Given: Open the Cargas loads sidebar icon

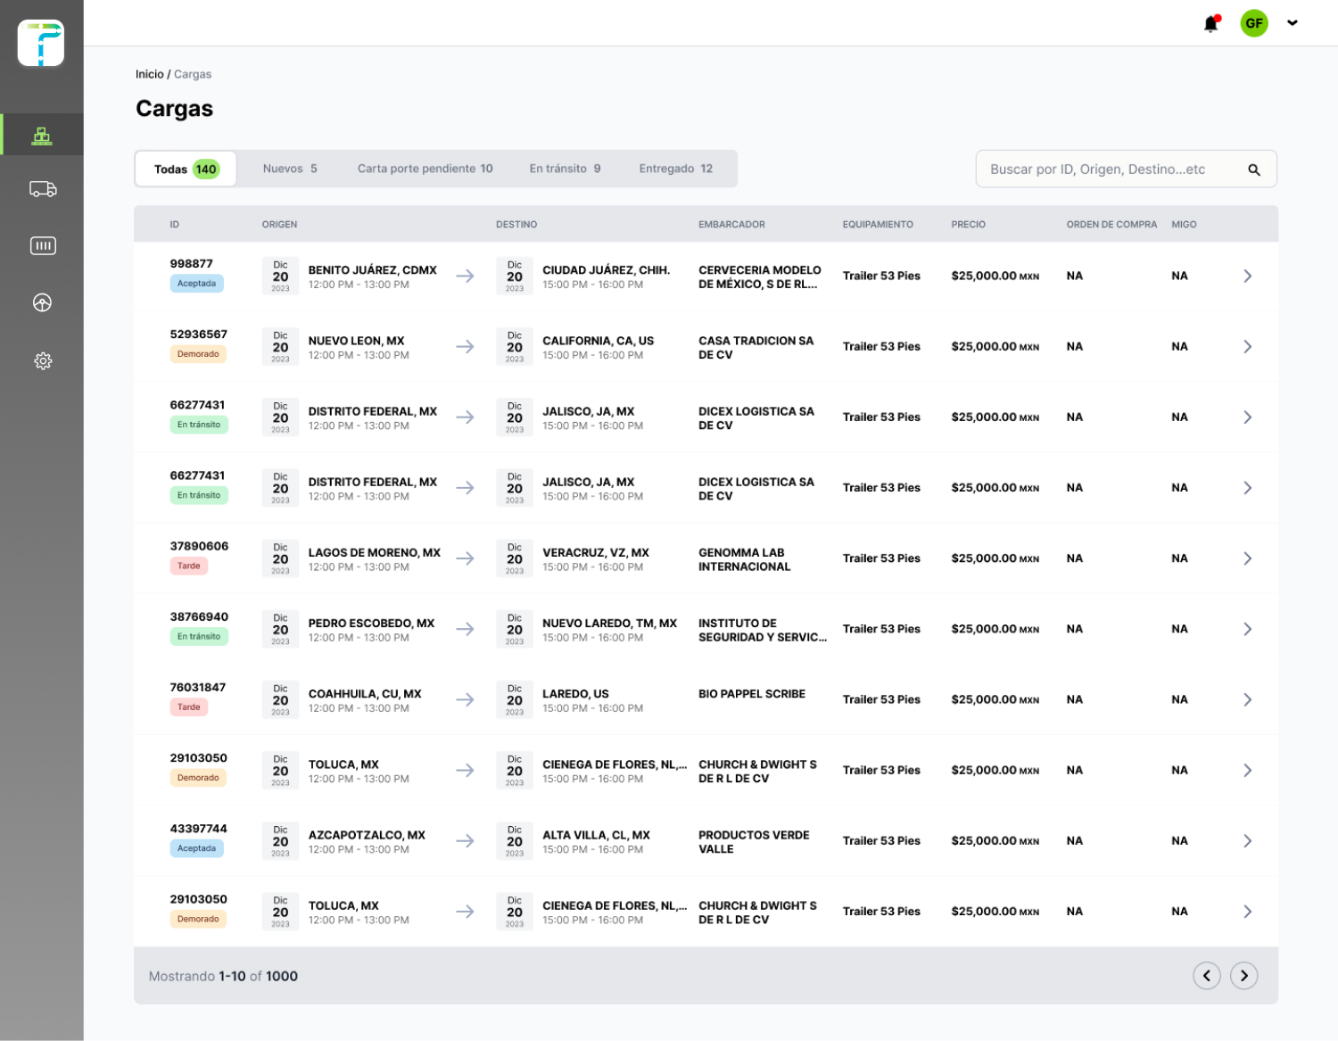Looking at the screenshot, I should [x=42, y=136].
